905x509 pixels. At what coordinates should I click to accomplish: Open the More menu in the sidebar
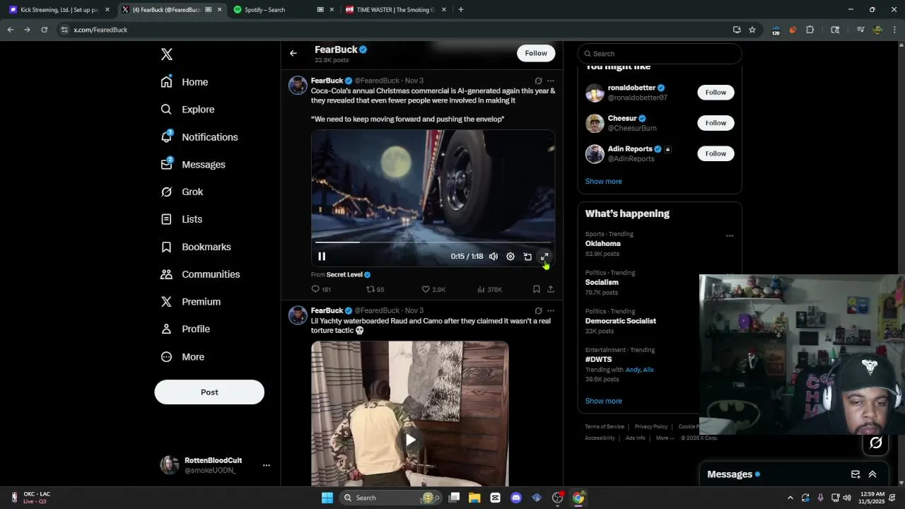pos(182,357)
